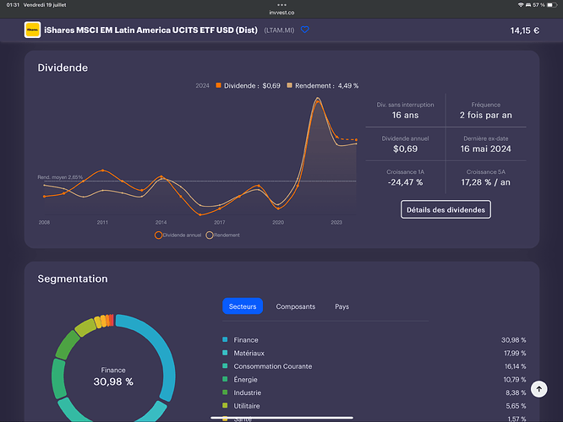Click the LTAM.MI ticker label

coord(279,30)
